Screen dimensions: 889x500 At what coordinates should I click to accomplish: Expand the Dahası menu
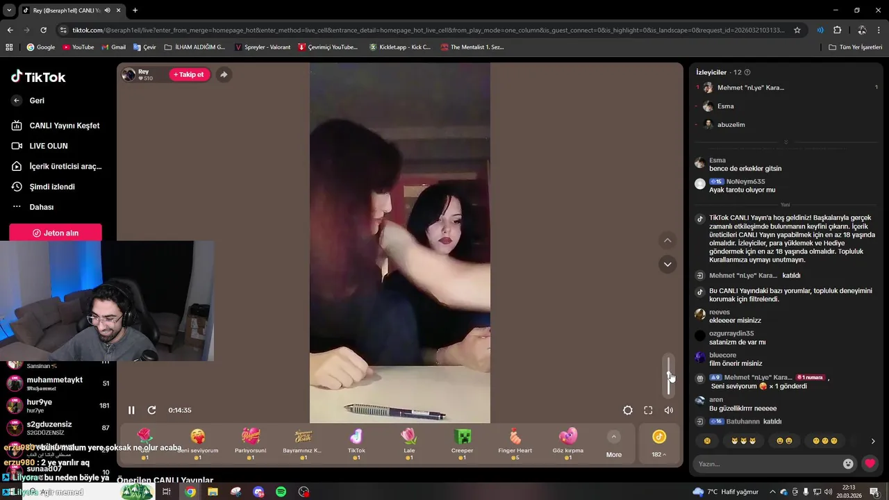33,207
